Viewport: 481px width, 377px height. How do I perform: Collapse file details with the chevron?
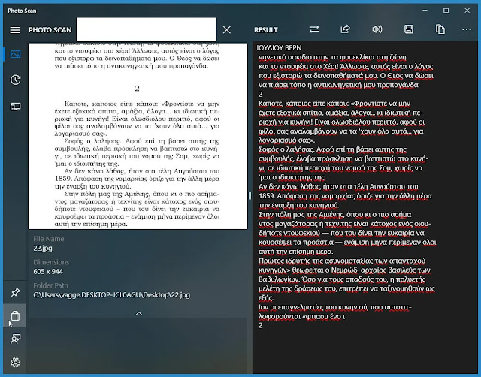coord(139,314)
